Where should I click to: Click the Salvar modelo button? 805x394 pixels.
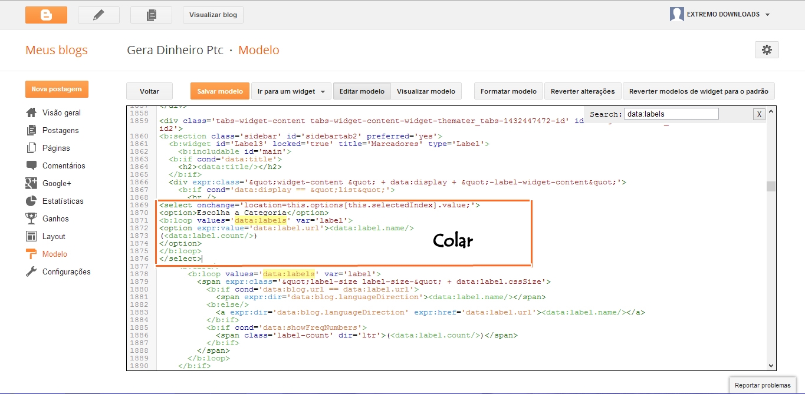[x=219, y=91]
